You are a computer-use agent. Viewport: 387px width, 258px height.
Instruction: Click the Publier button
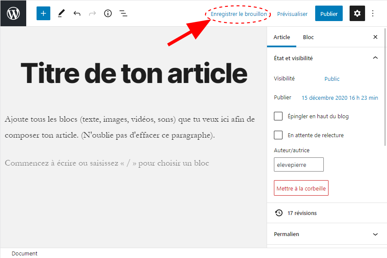click(x=329, y=14)
